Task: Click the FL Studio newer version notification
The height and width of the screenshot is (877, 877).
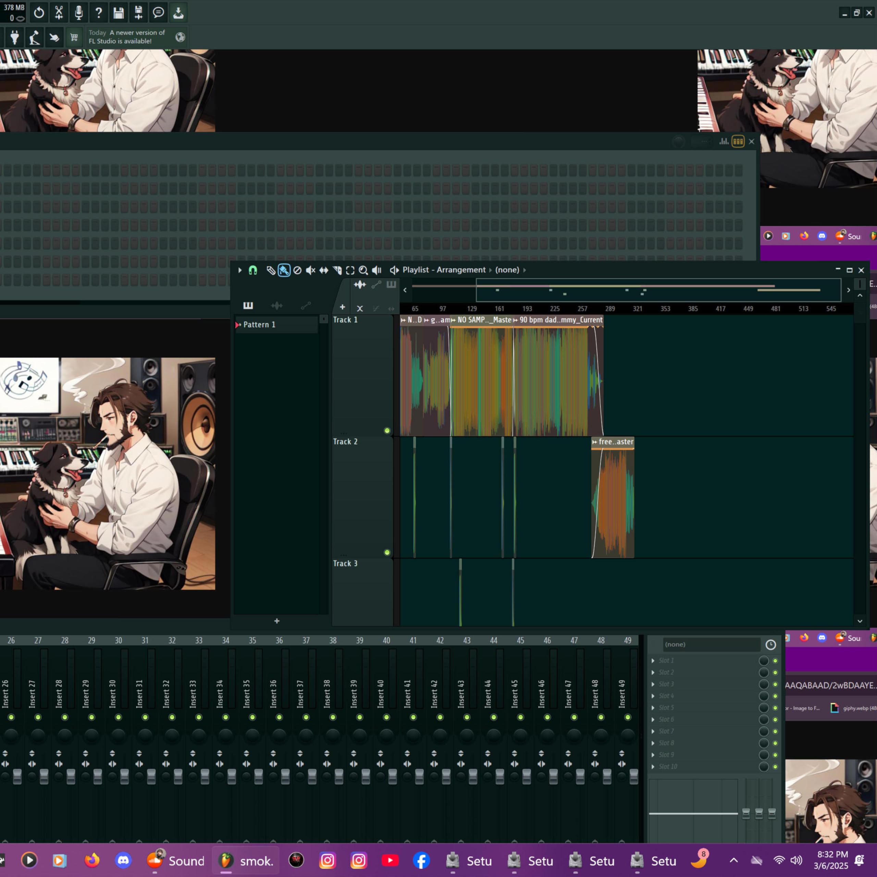Action: [x=127, y=37]
